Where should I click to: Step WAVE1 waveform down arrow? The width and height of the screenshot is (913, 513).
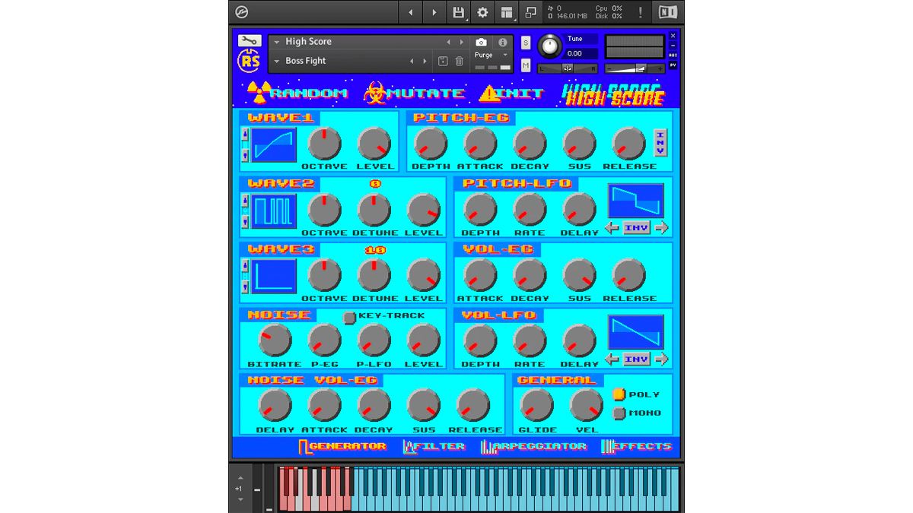coord(245,155)
